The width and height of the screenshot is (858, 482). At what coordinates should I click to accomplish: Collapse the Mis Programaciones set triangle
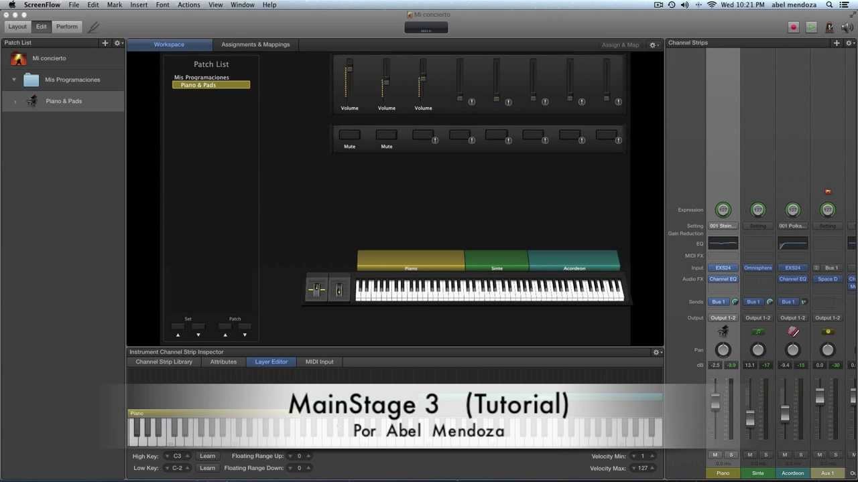coord(14,80)
